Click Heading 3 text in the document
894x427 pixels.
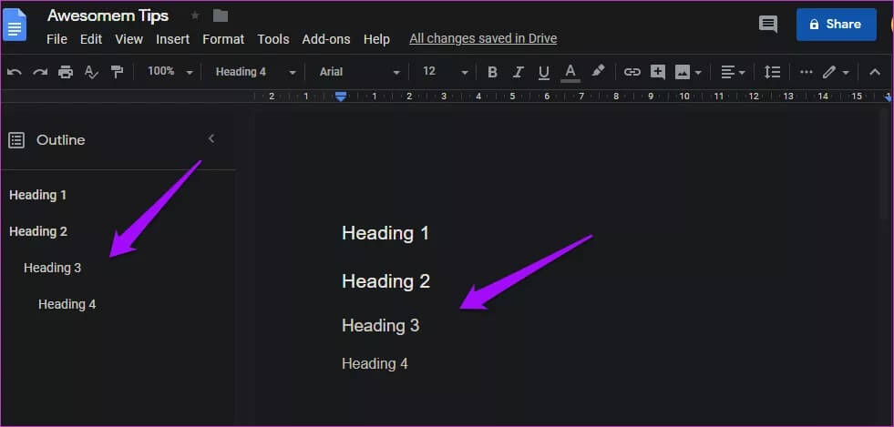tap(380, 326)
